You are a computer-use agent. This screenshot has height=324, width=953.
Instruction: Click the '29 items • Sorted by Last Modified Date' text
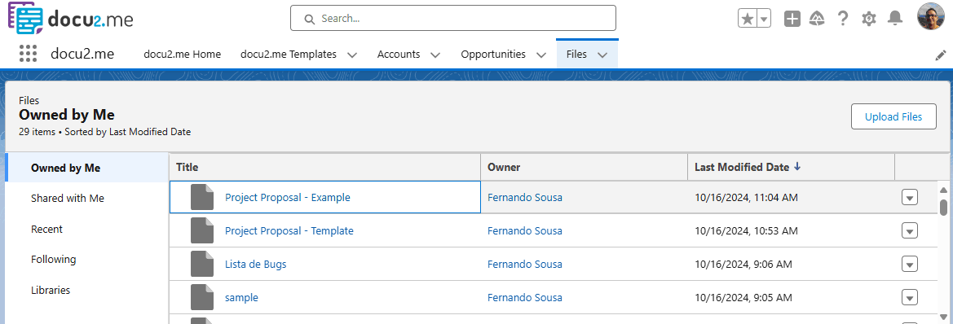click(x=104, y=131)
